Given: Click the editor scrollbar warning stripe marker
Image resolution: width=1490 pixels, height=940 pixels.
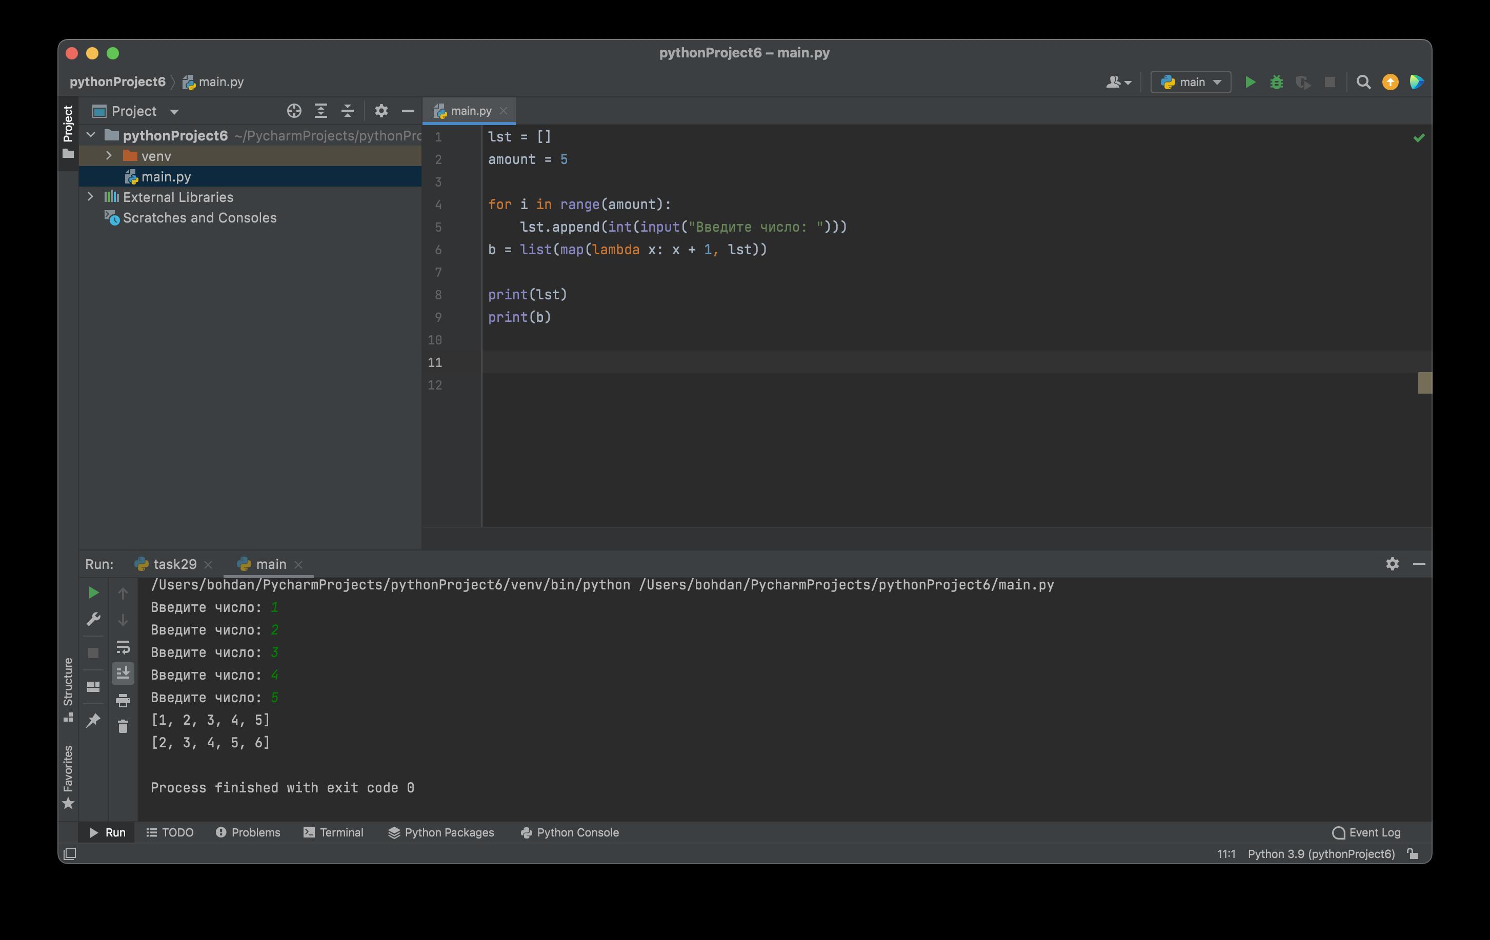Looking at the screenshot, I should [1424, 383].
